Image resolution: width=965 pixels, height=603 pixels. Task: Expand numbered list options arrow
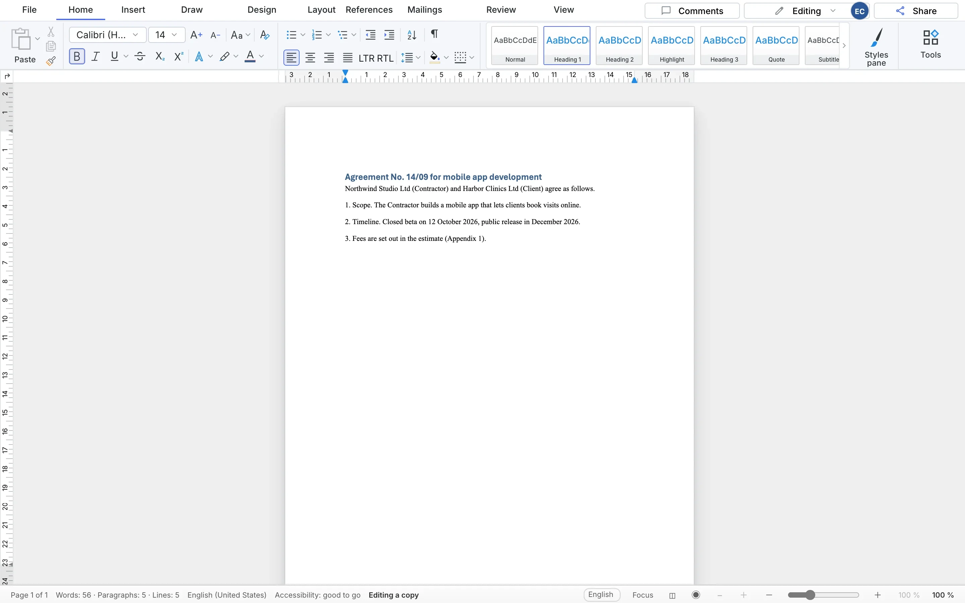pos(328,35)
